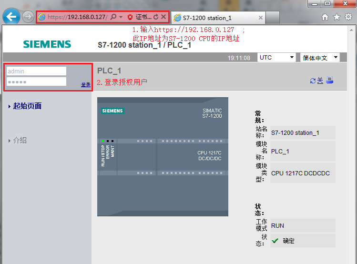Open a new blank browser tab

tap(273, 18)
